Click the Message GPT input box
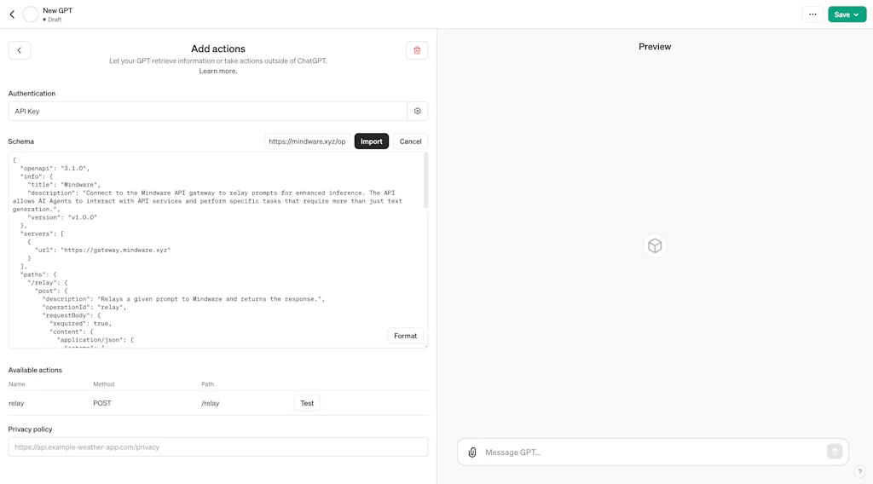Viewport: 873px width, 484px height. click(652, 452)
